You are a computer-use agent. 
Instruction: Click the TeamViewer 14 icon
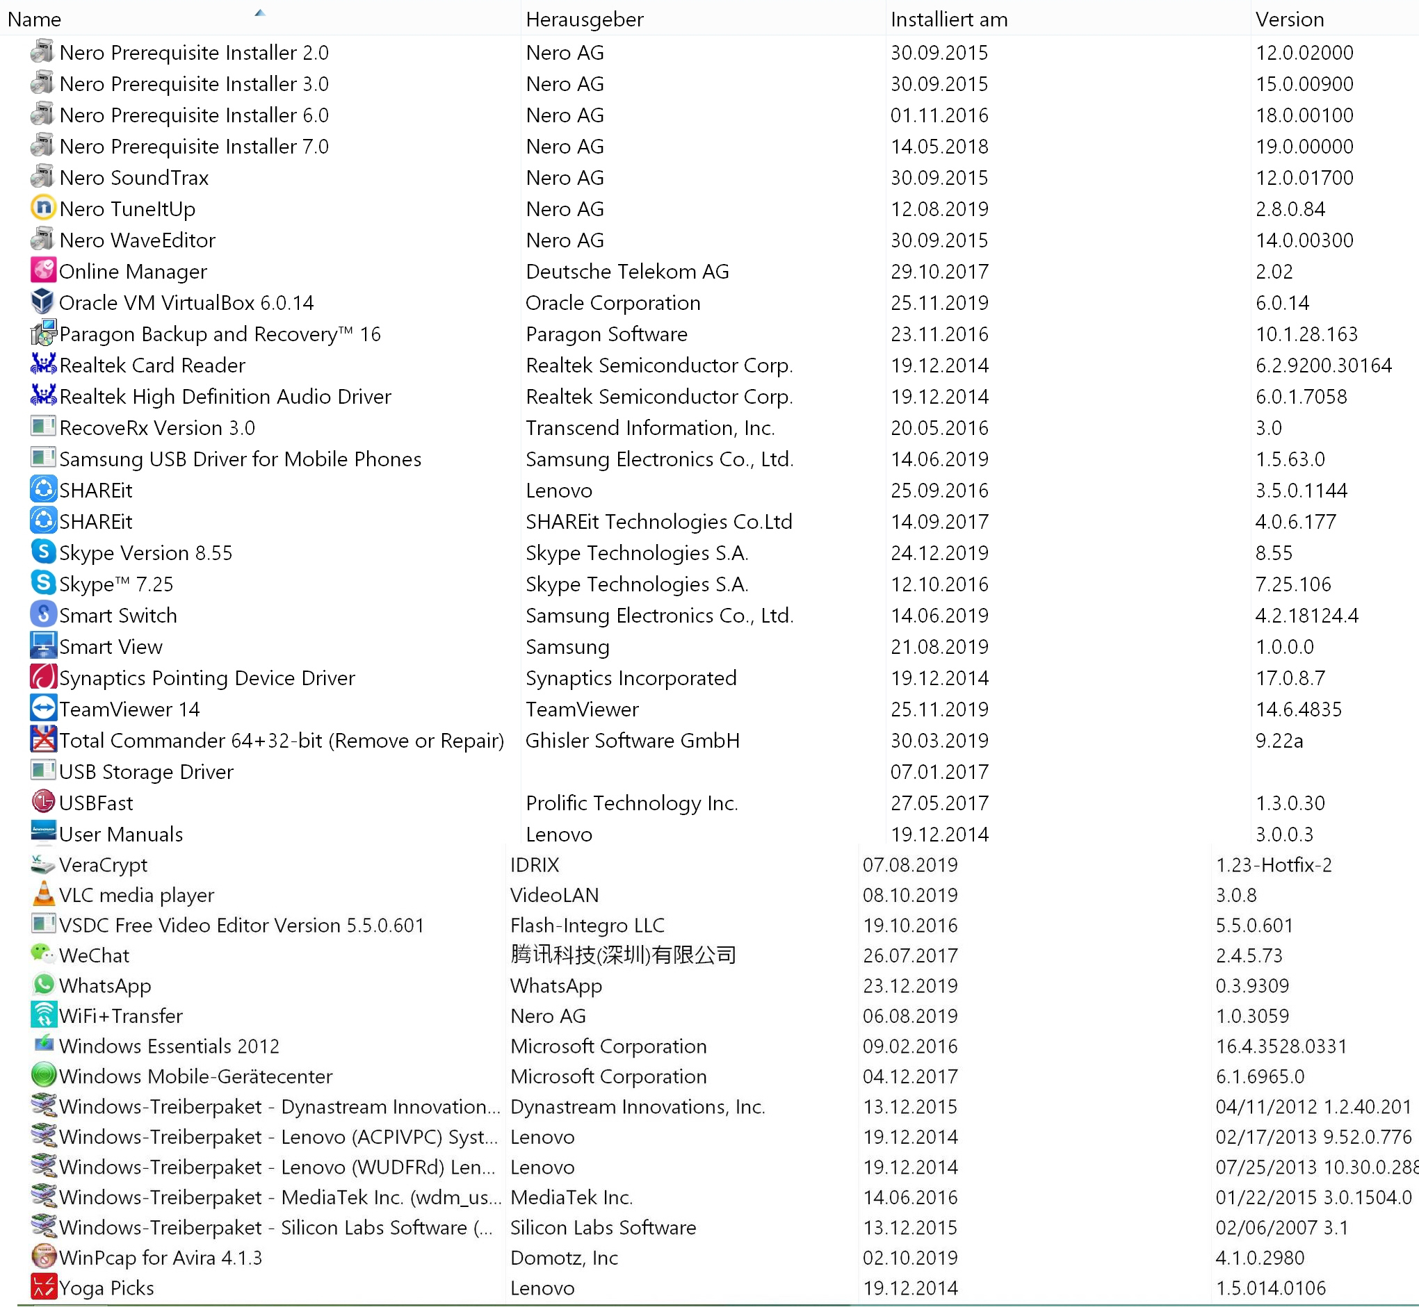tap(42, 709)
